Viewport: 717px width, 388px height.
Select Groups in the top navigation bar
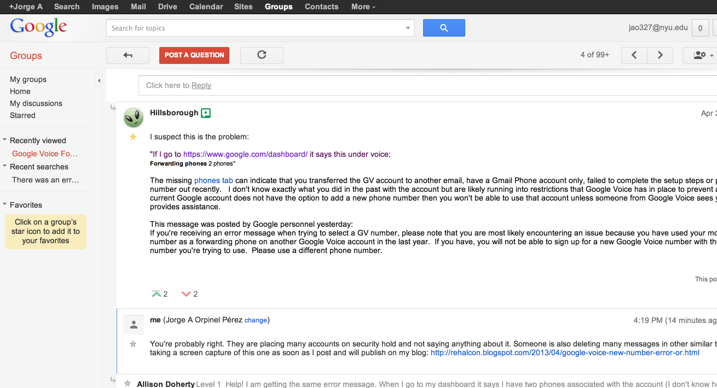point(279,7)
